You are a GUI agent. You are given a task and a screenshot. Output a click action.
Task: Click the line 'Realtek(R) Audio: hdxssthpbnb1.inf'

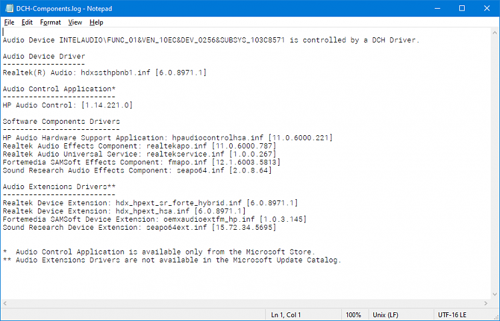pyautogui.click(x=105, y=73)
